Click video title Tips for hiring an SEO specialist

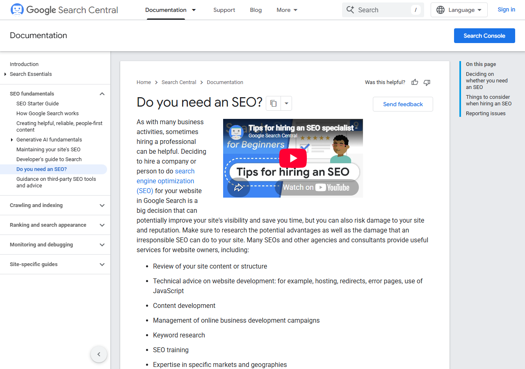[x=301, y=128]
